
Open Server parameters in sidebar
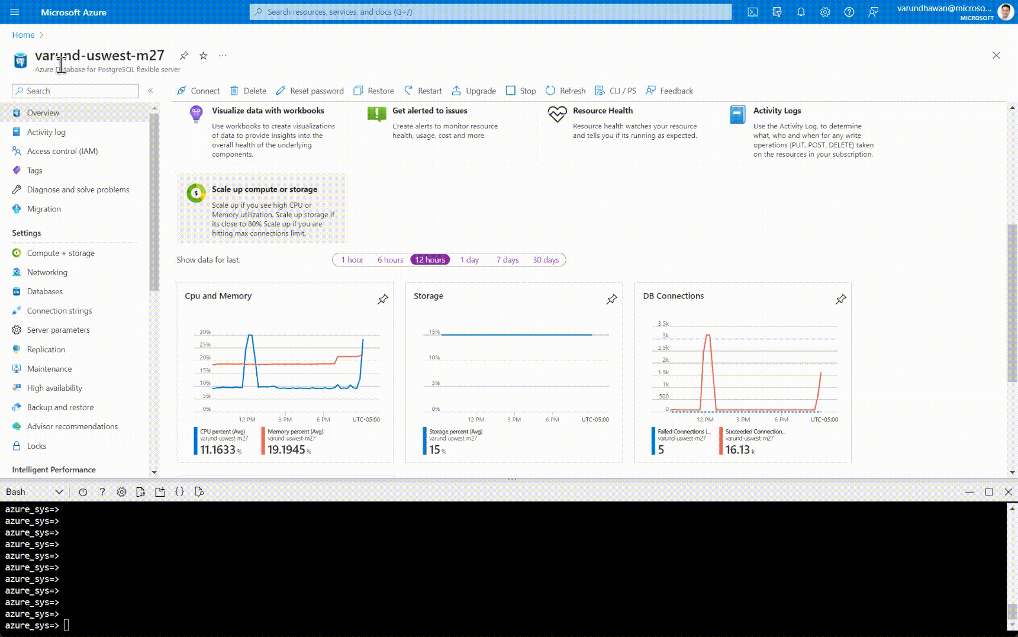(59, 330)
